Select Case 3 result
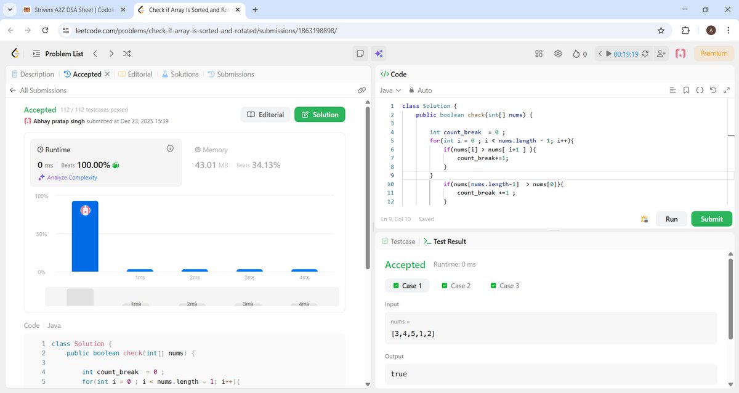 pyautogui.click(x=505, y=286)
